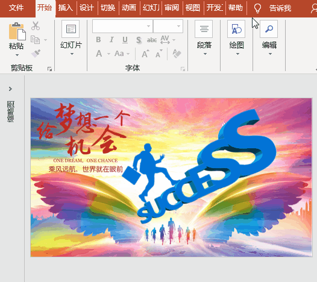The width and height of the screenshot is (317, 282).
Task: Switch to Insert (插入) tab
Action: pyautogui.click(x=66, y=8)
